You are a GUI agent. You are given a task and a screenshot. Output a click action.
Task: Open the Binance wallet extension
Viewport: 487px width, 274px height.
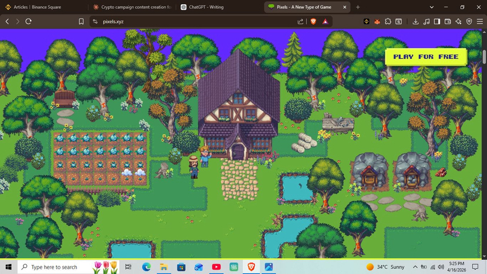tap(367, 21)
